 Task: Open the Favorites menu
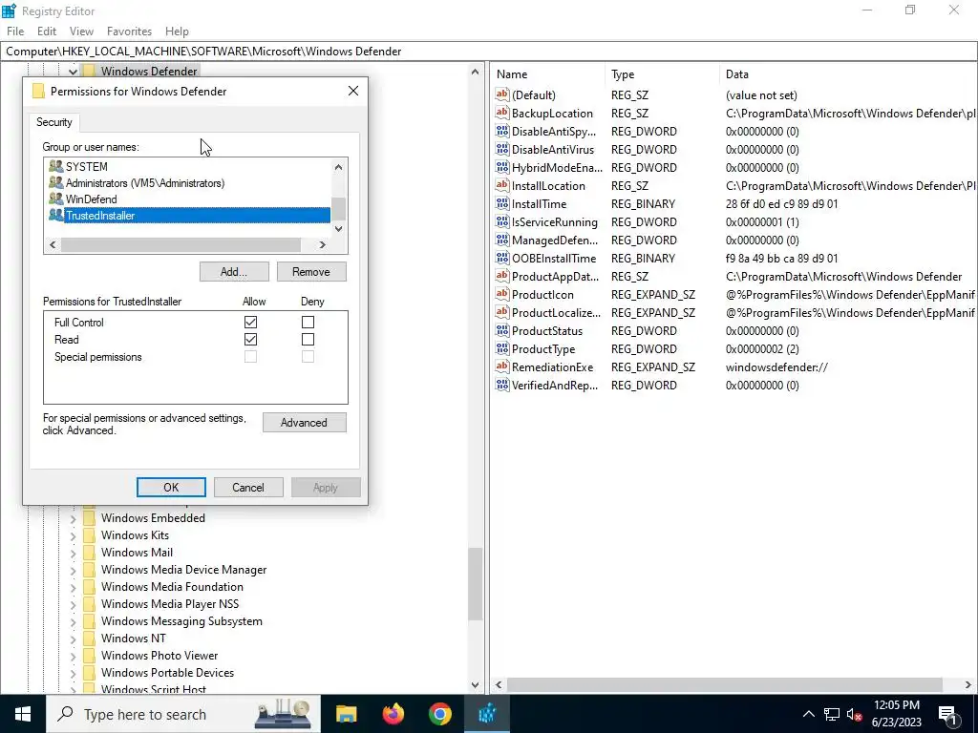click(x=129, y=31)
